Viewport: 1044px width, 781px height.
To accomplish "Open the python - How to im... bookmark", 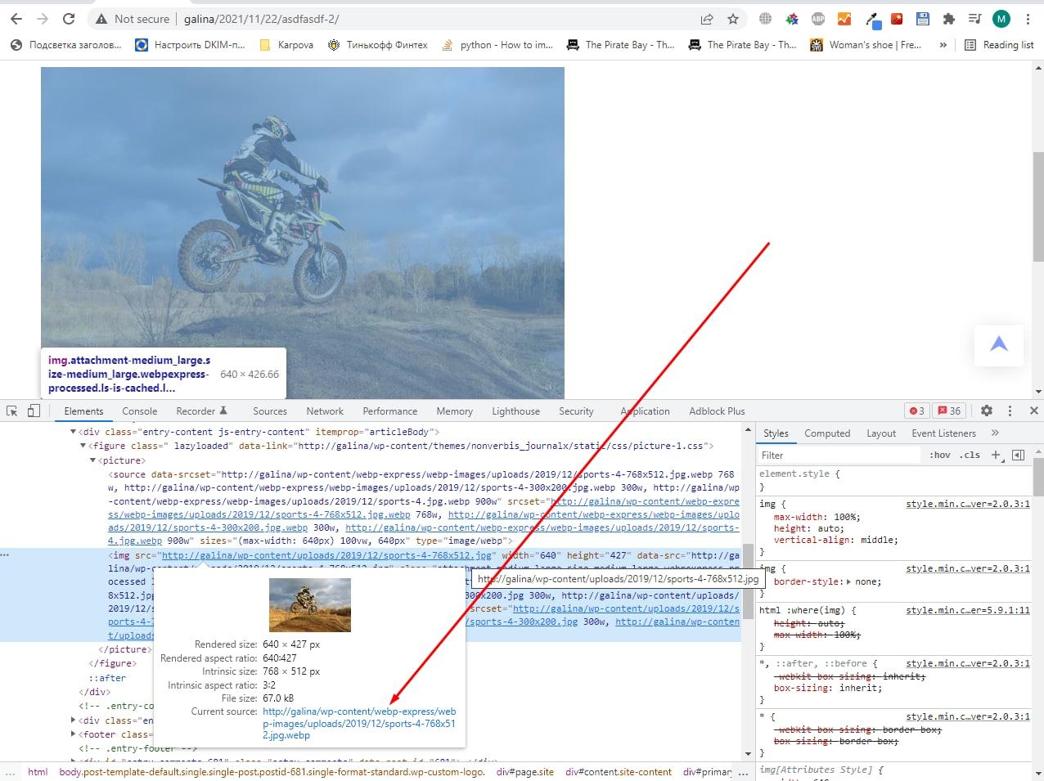I will tap(497, 45).
